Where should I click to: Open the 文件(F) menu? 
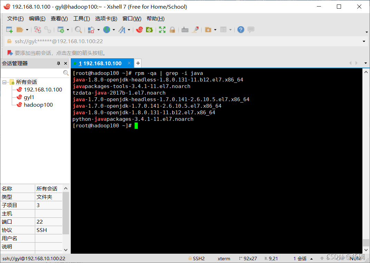(15, 19)
